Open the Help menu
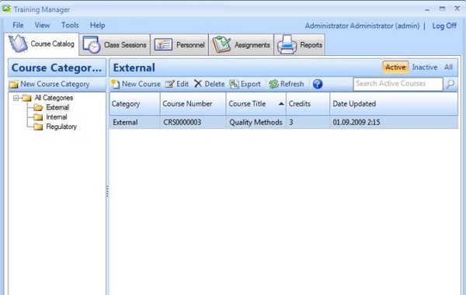 tap(98, 26)
